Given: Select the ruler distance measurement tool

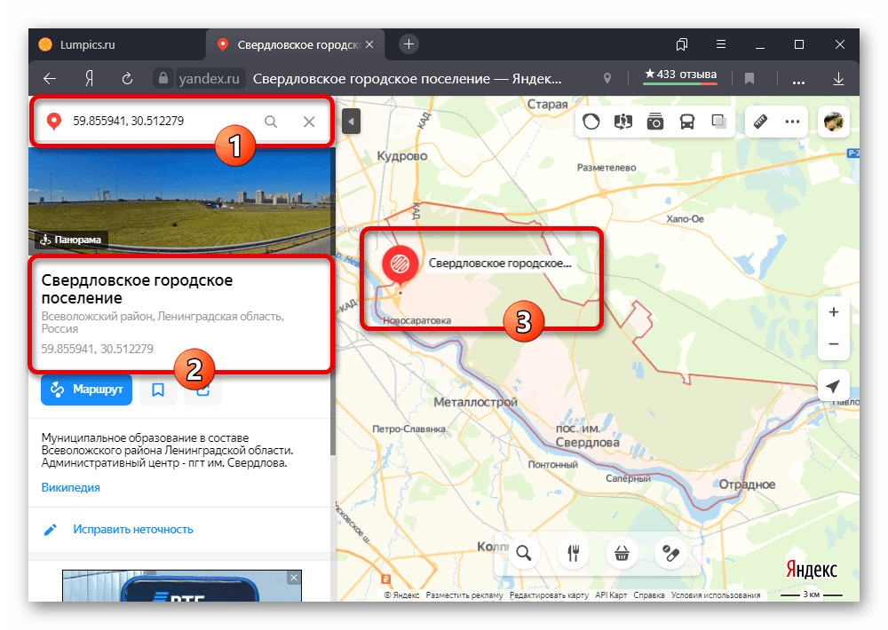Looking at the screenshot, I should [760, 122].
